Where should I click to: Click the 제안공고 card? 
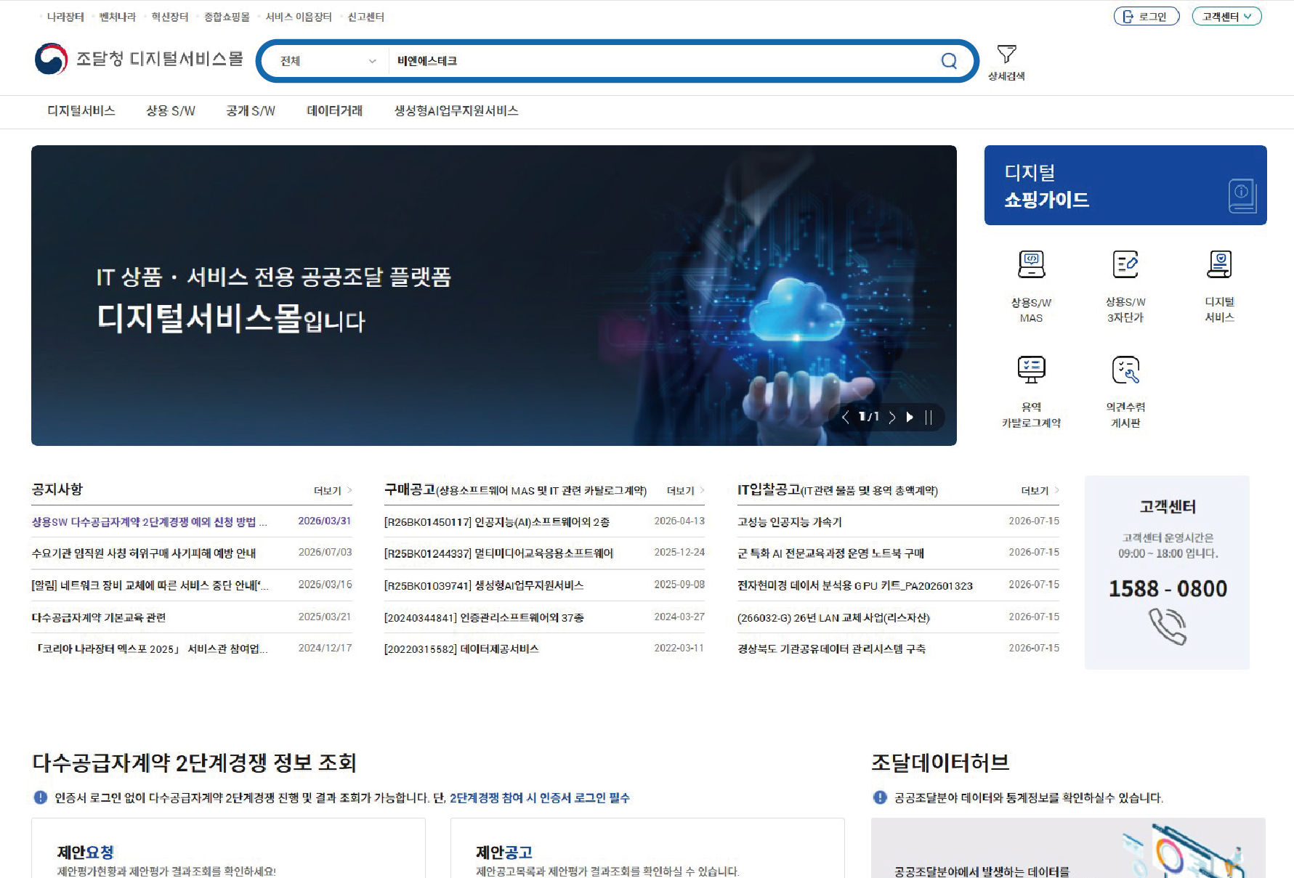click(x=647, y=848)
